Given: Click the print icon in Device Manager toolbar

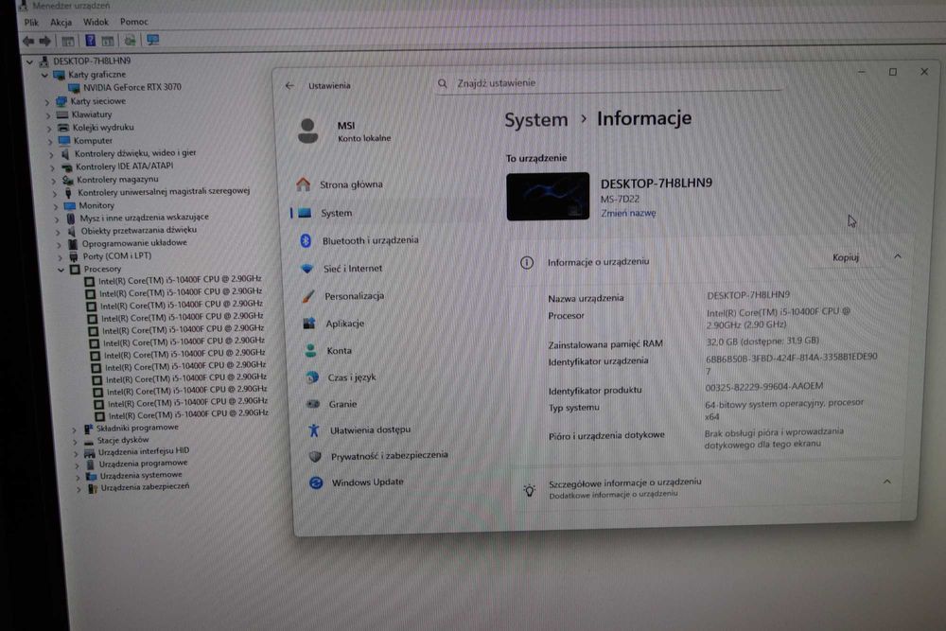Looking at the screenshot, I should pyautogui.click(x=130, y=41).
